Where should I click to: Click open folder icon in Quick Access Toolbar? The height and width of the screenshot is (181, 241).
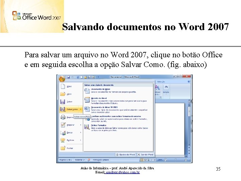tap(86, 77)
